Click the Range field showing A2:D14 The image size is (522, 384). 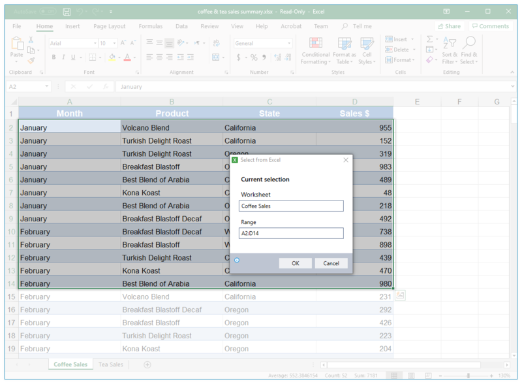point(291,233)
